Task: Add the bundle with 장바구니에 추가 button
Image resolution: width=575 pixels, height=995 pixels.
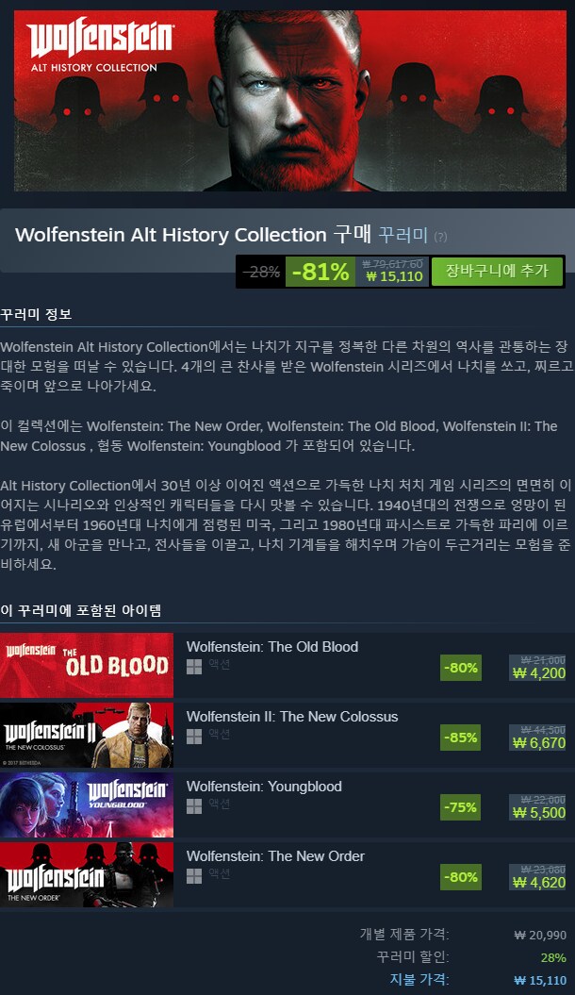Action: pos(497,272)
